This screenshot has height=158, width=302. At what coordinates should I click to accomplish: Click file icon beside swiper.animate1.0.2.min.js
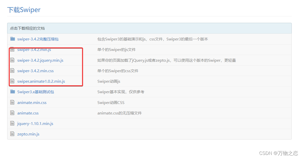[12, 81]
